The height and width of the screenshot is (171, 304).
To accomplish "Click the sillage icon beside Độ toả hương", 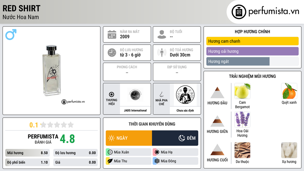I will [162, 53].
